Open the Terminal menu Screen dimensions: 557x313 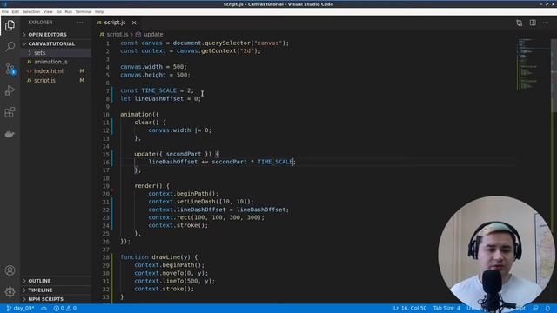tap(84, 11)
